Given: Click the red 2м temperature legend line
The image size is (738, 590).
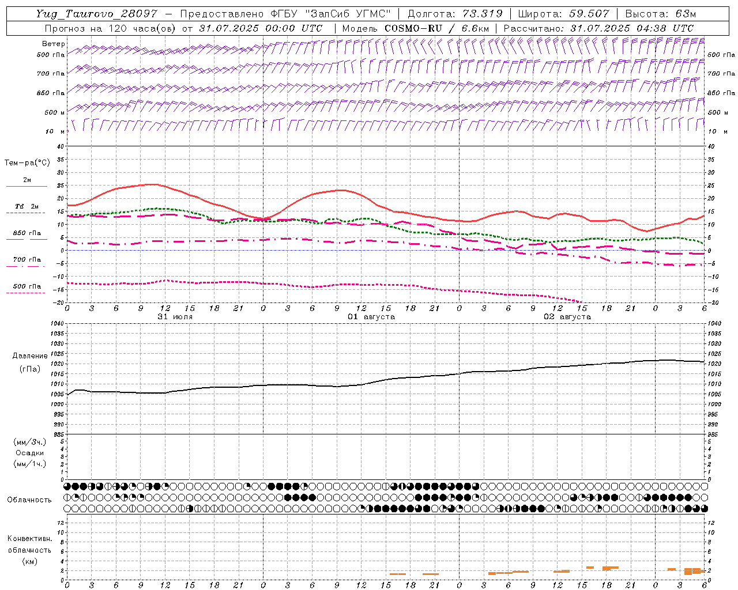Looking at the screenshot, I should [x=27, y=186].
